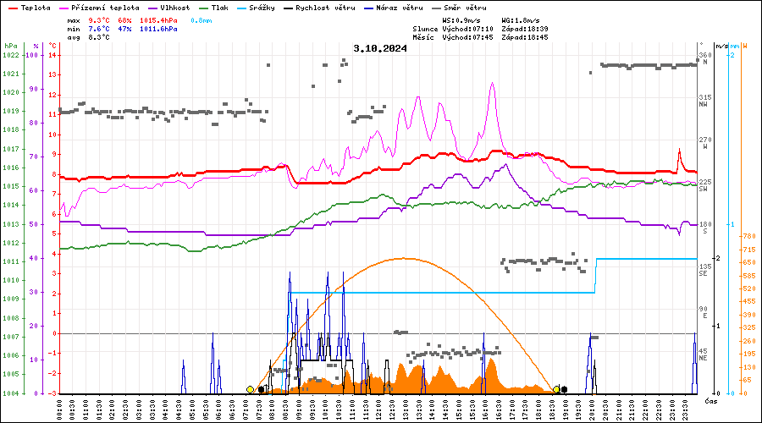Click the hPa pressure axis header
Screen dimensions: 762x423
pyautogui.click(x=10, y=46)
